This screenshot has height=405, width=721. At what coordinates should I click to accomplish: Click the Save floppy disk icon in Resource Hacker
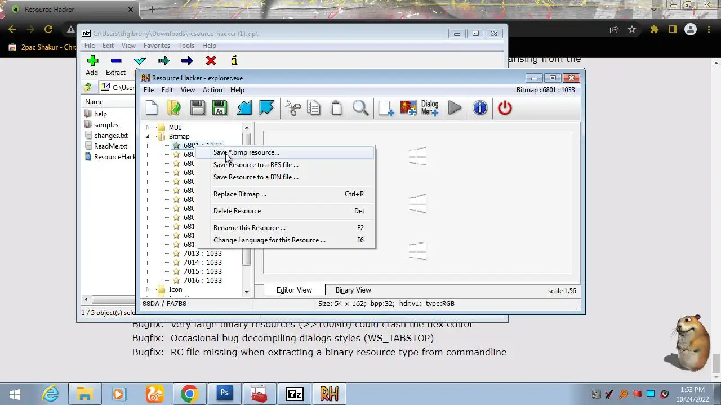tap(197, 107)
